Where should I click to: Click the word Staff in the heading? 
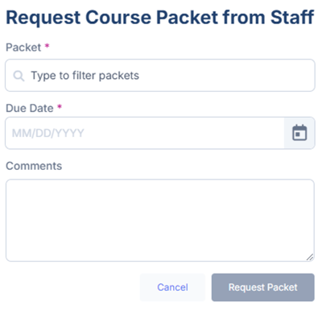click(292, 17)
